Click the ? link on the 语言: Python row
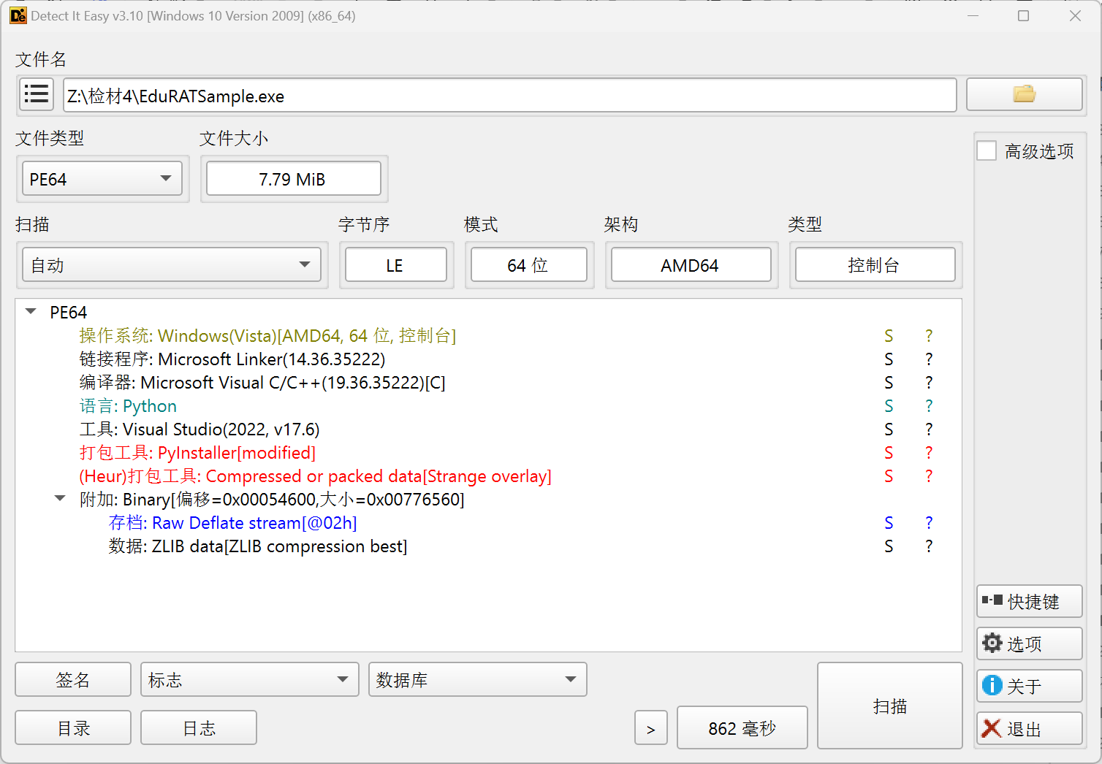 tap(929, 405)
